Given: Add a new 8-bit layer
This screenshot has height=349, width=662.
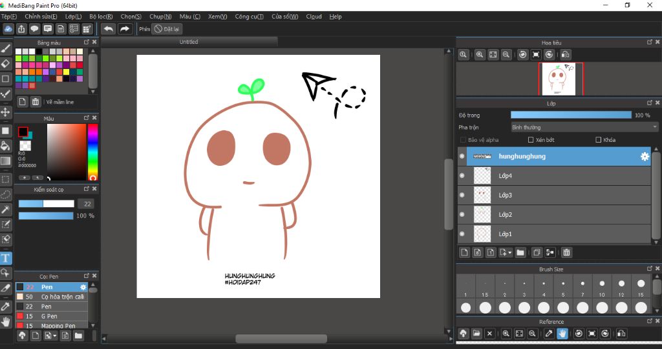Looking at the screenshot, I should click(x=478, y=252).
